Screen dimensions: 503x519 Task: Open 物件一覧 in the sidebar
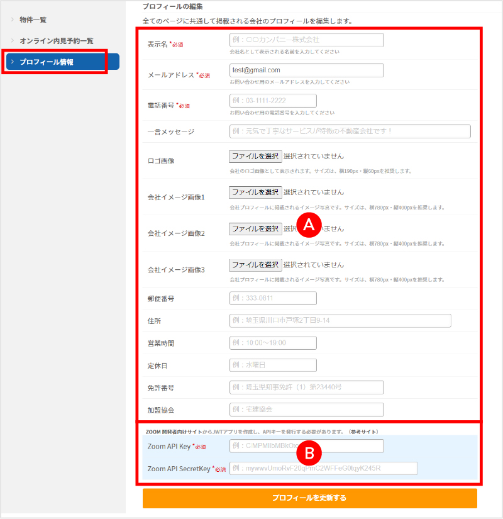coord(33,20)
